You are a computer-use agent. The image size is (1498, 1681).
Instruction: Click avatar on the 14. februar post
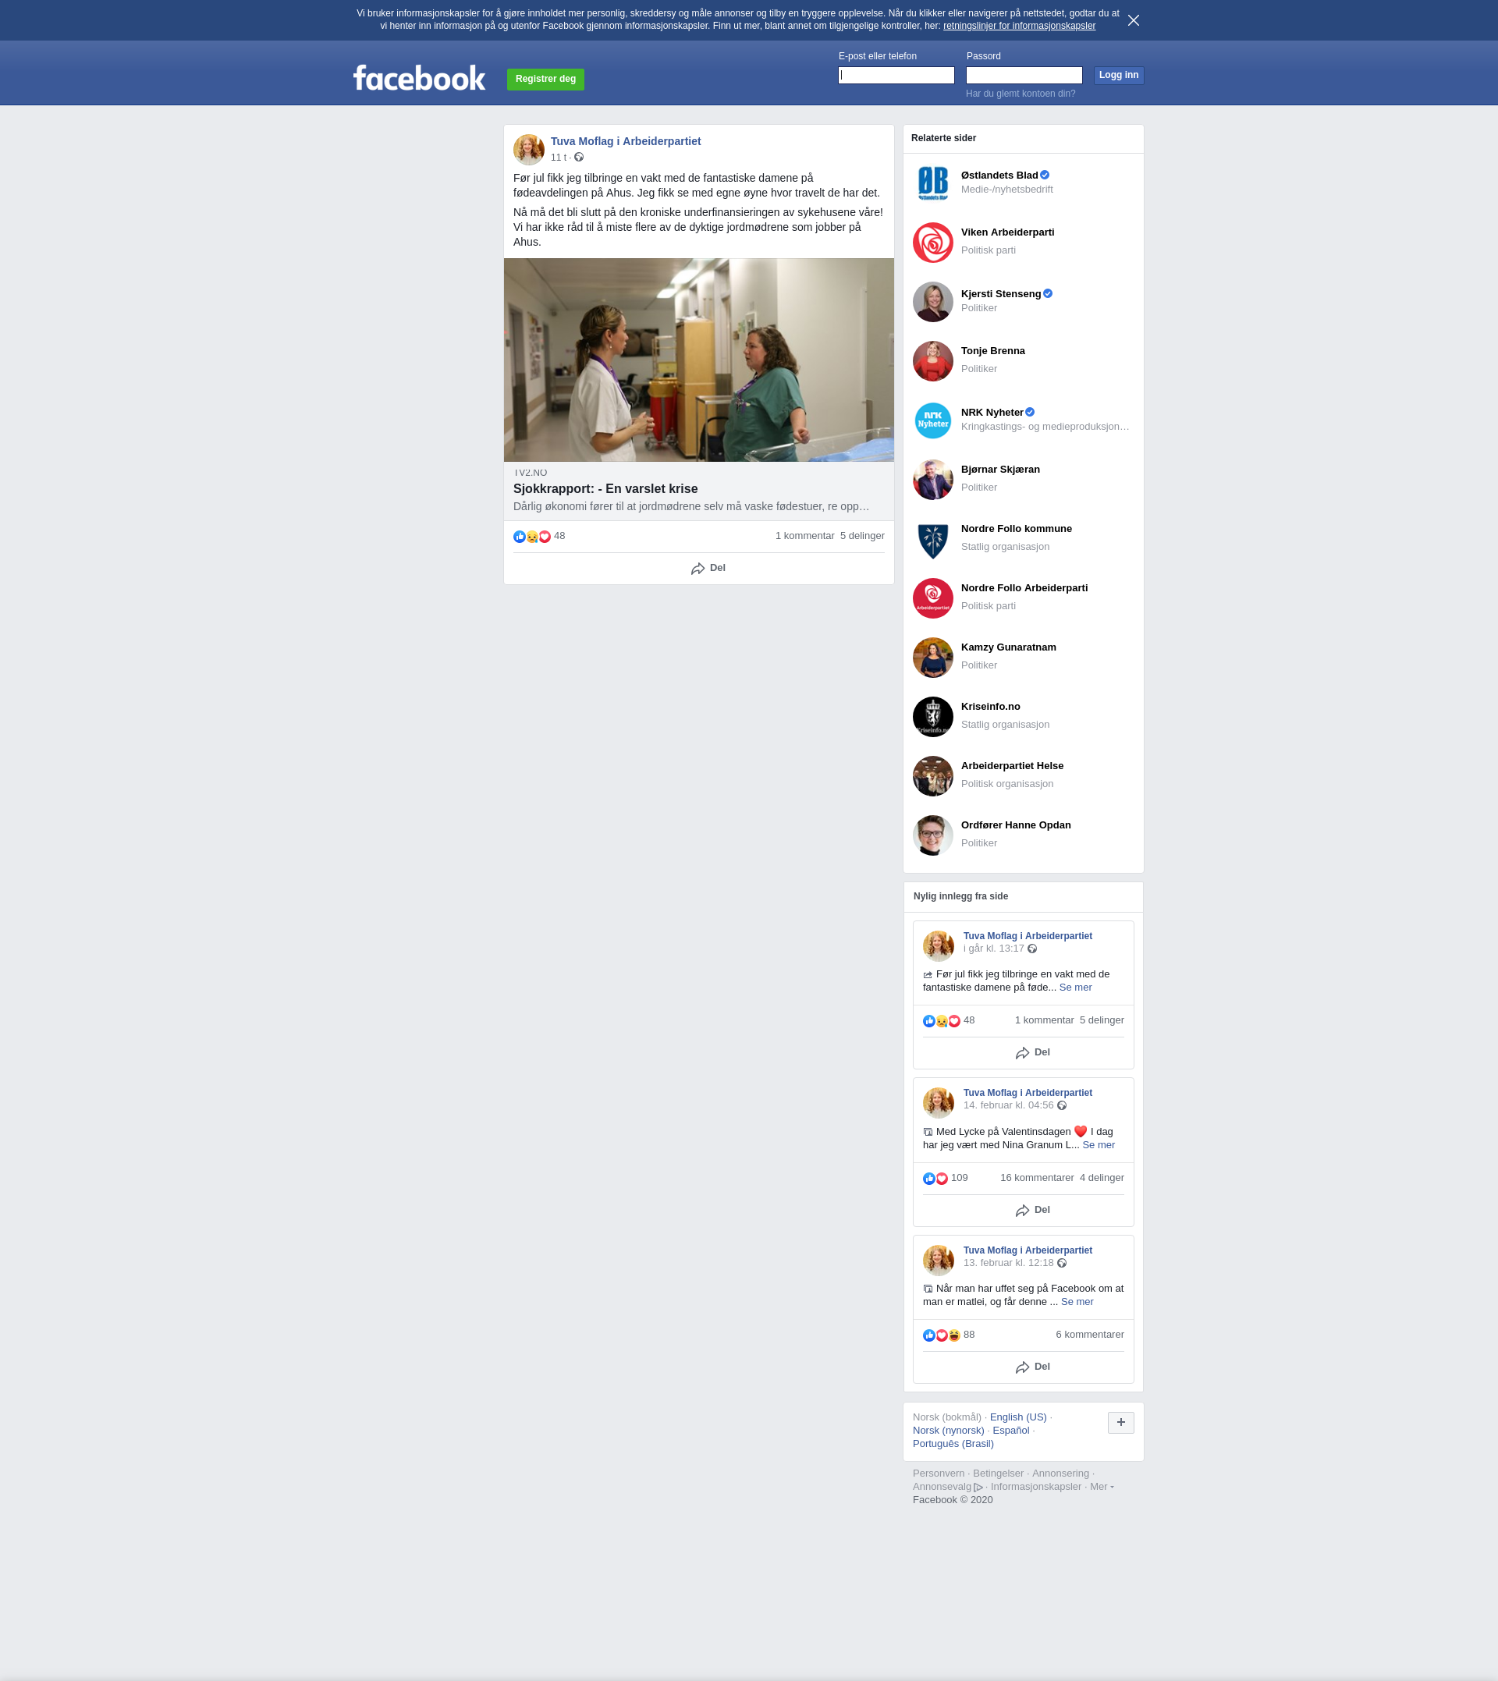click(x=939, y=1102)
